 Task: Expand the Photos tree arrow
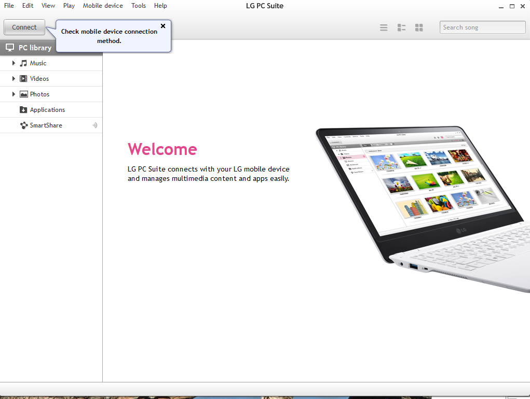[x=13, y=94]
